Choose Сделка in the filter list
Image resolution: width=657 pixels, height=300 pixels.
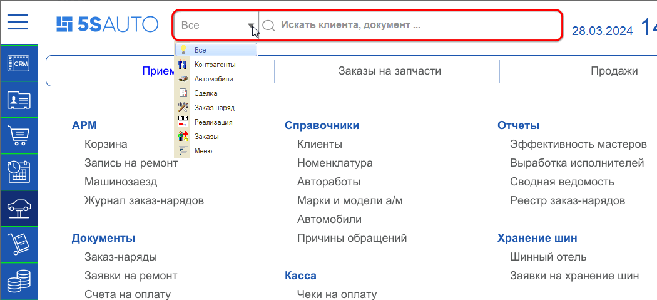point(216,93)
